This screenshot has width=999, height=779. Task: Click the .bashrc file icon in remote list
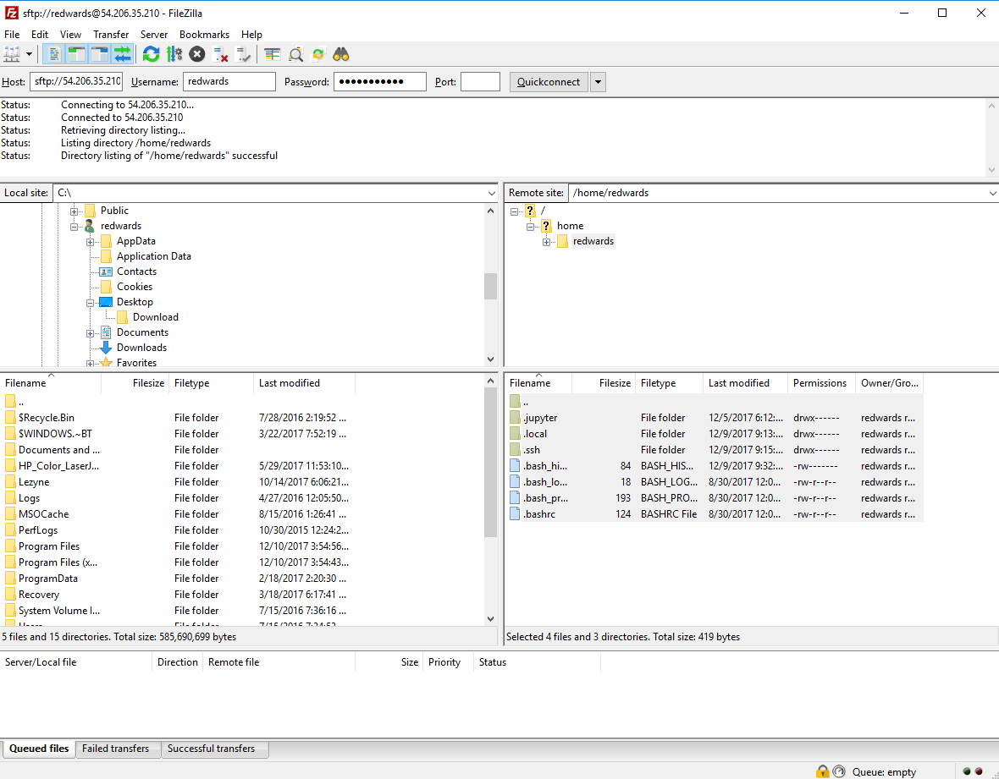pyautogui.click(x=516, y=514)
